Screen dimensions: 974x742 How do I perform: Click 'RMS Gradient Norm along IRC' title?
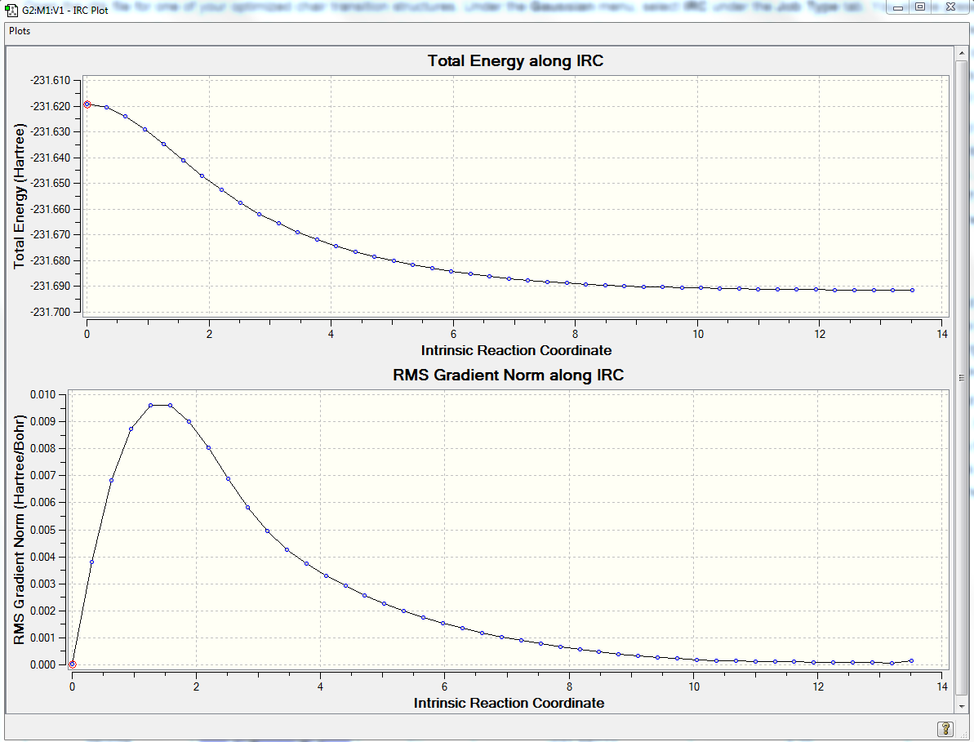point(508,375)
